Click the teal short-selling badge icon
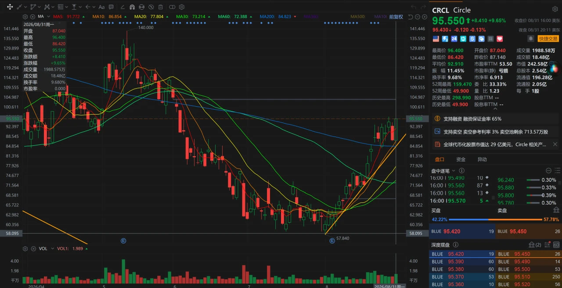Viewport: 562px width, 288px height. (x=463, y=39)
